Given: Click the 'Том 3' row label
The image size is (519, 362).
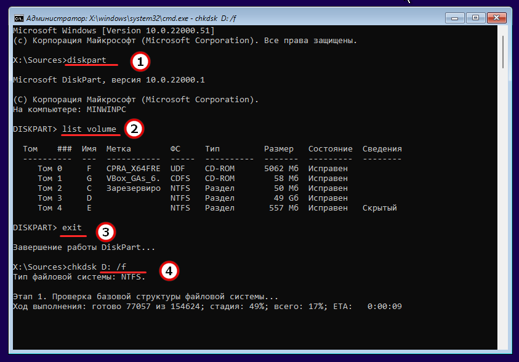Looking at the screenshot, I should click(x=50, y=198).
